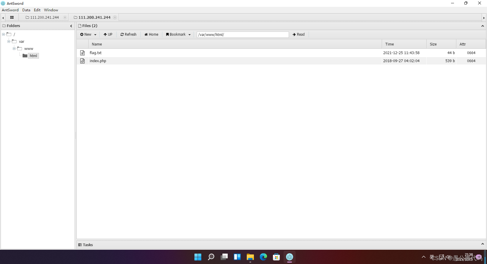
Task: Collapse the Folders panel with left arrow
Action: pos(71,26)
